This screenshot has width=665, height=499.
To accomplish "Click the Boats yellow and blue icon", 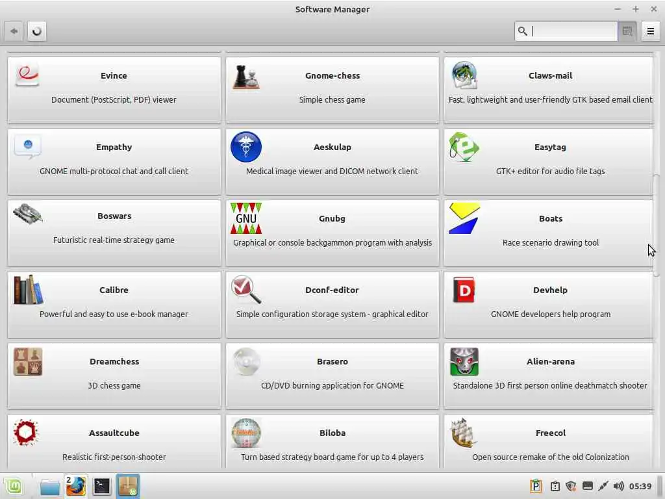I will pyautogui.click(x=464, y=218).
